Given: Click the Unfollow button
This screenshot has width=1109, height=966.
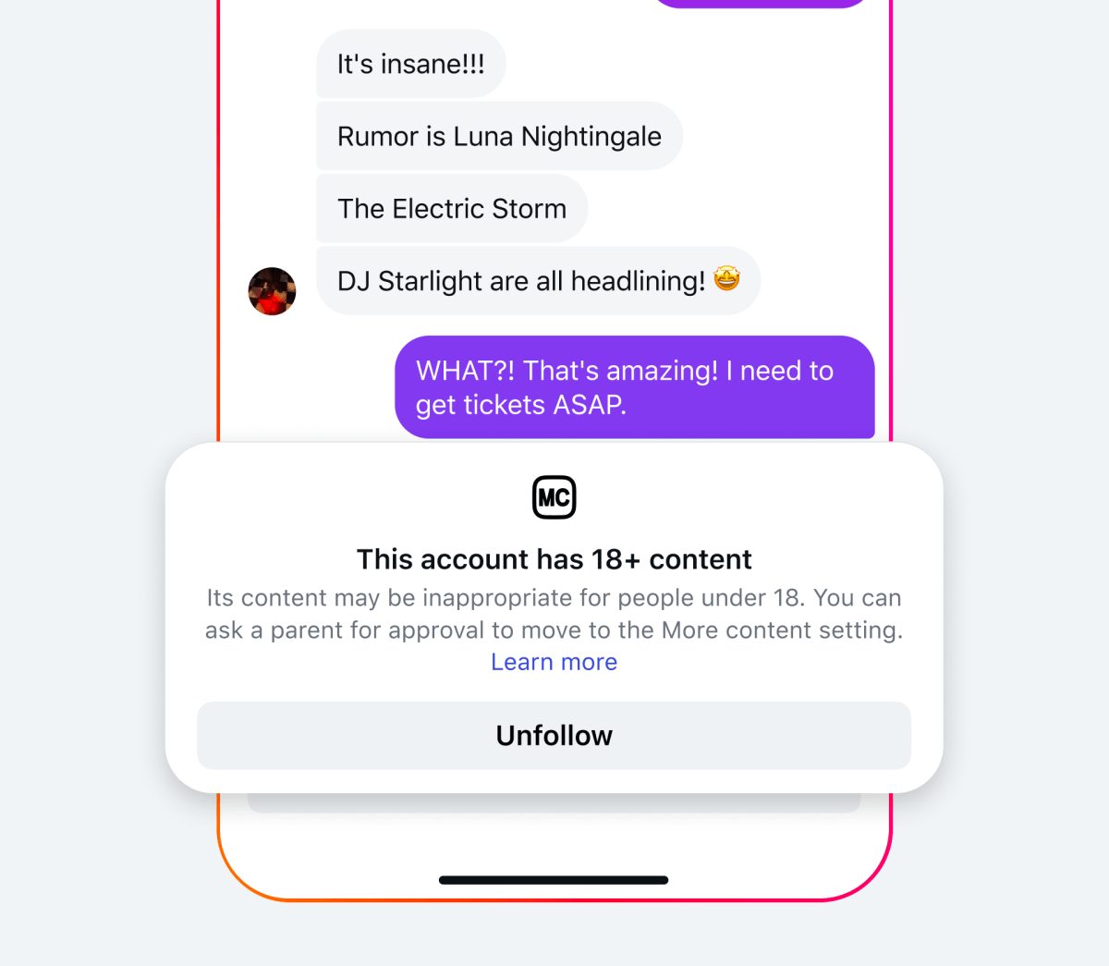Looking at the screenshot, I should pyautogui.click(x=554, y=735).
